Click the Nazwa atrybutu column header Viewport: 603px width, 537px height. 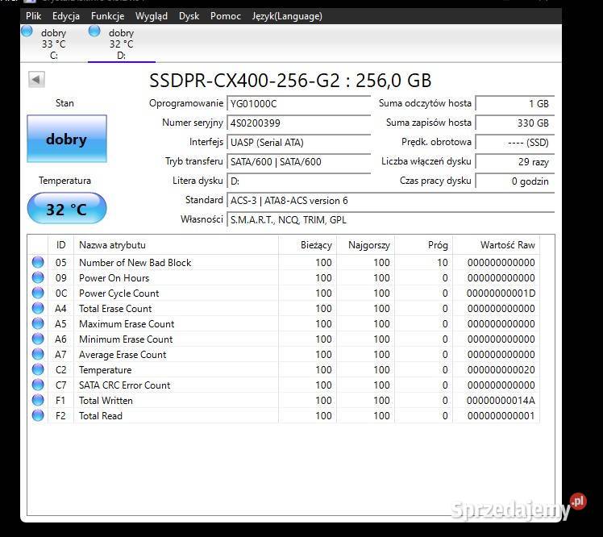[x=176, y=245]
